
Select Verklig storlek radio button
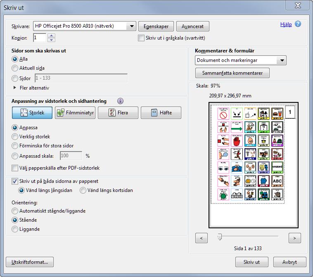pos(15,137)
